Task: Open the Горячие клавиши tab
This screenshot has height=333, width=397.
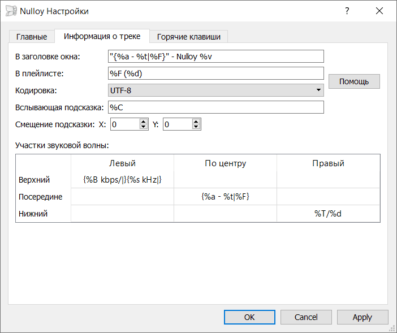Action: click(189, 37)
